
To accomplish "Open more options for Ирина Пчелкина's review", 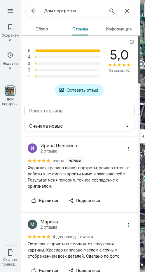I will click(x=128, y=149).
